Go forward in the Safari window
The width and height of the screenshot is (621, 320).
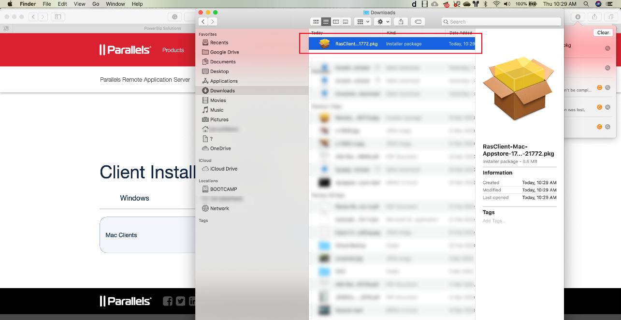click(x=43, y=17)
